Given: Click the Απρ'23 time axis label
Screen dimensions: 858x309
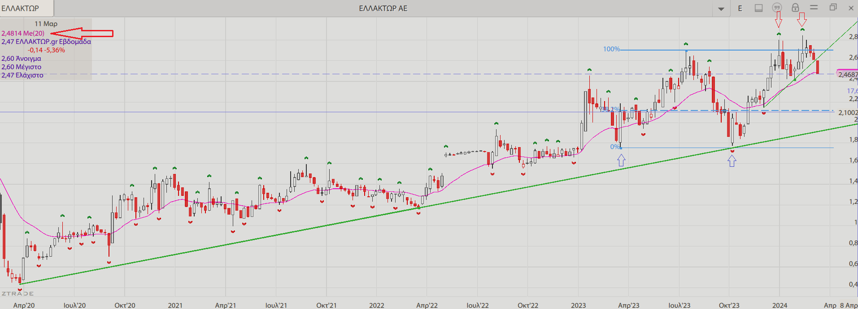Looking at the screenshot, I should pos(629,305).
